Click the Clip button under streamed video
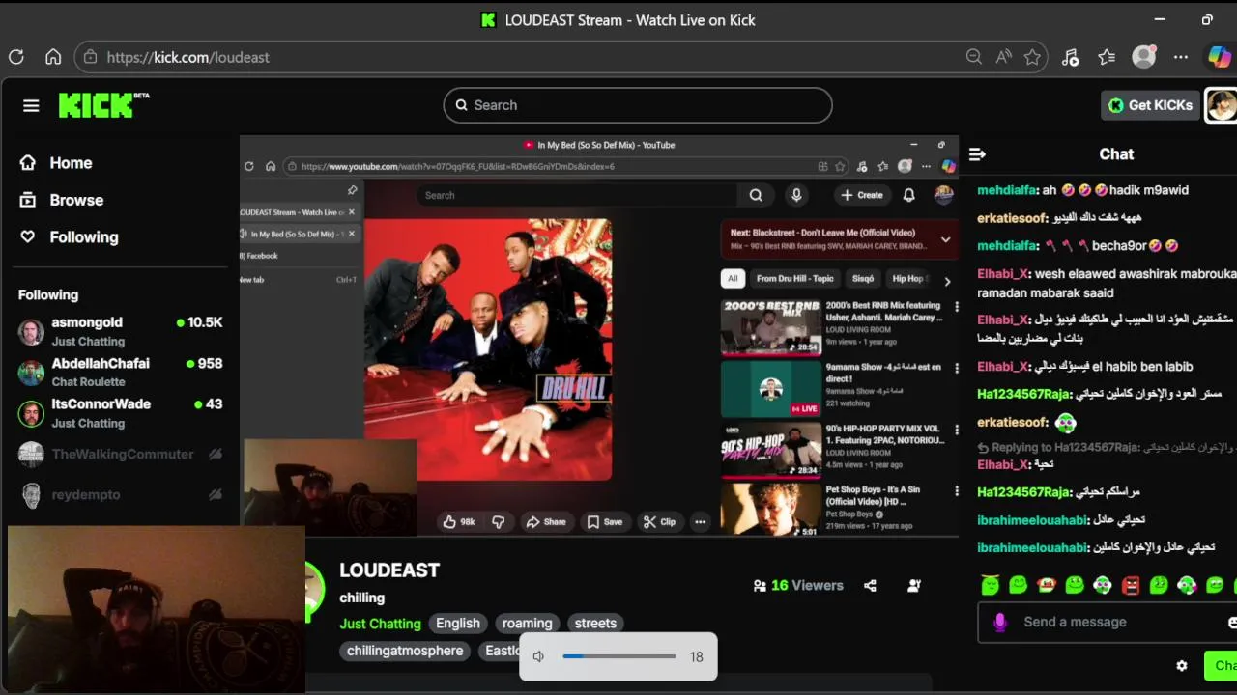Screen dimensions: 1237x695 pos(660,521)
